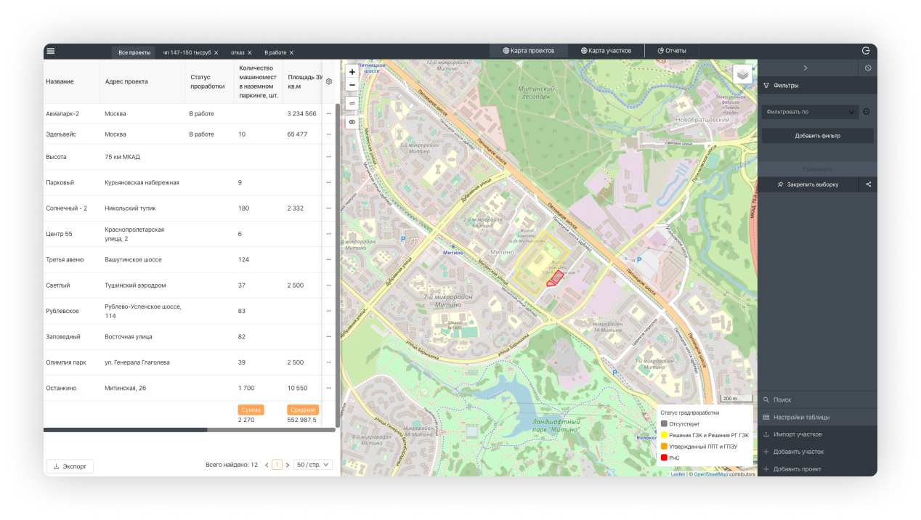Expand Настройки таблицы section
This screenshot has height=520, width=921.
(x=817, y=417)
